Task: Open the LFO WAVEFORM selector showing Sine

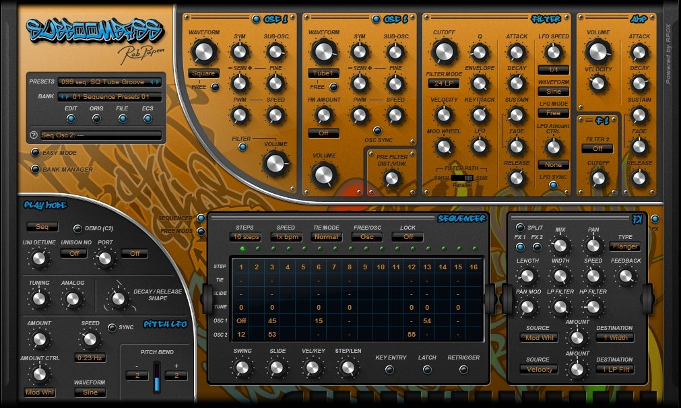Action: tap(554, 91)
